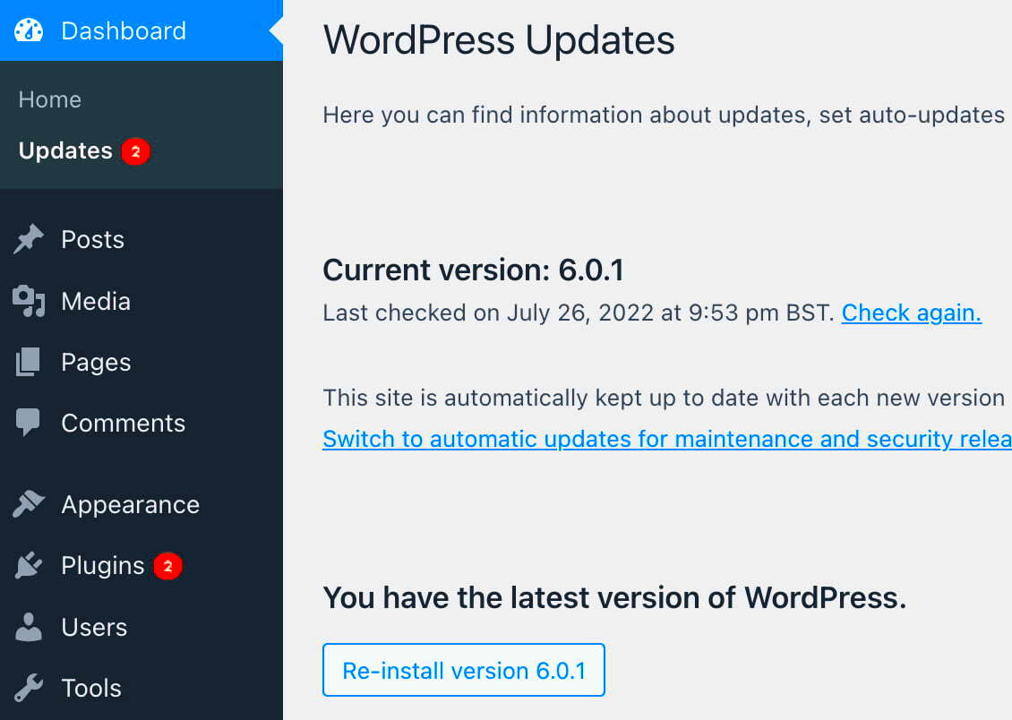The height and width of the screenshot is (720, 1012).
Task: Click the Posts pushpin icon
Action: (29, 239)
